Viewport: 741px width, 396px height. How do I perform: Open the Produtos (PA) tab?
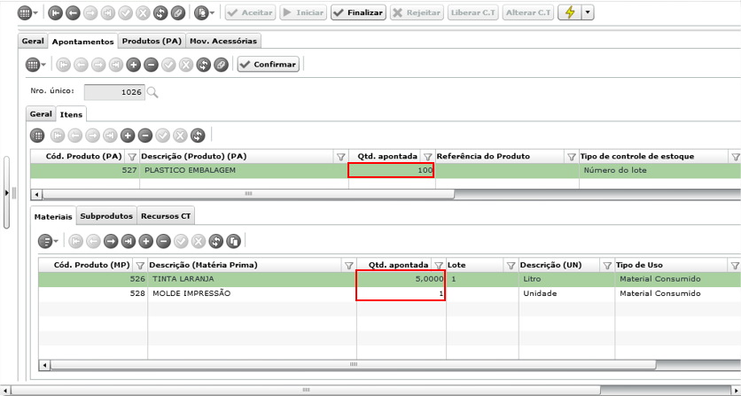coord(152,41)
